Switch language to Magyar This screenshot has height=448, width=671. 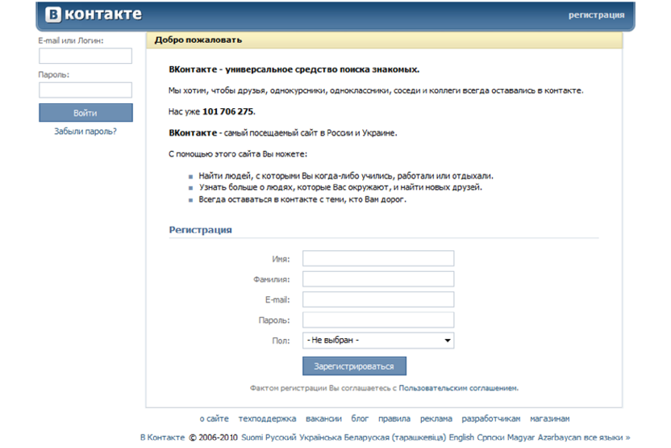point(521,438)
